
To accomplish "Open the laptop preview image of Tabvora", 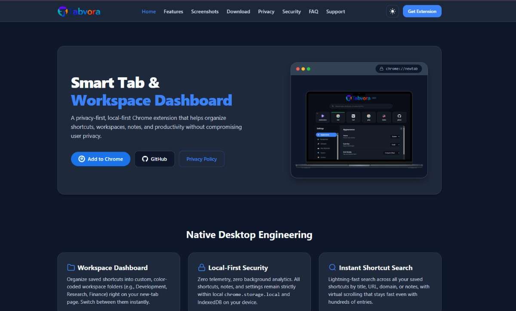I will 359,129.
